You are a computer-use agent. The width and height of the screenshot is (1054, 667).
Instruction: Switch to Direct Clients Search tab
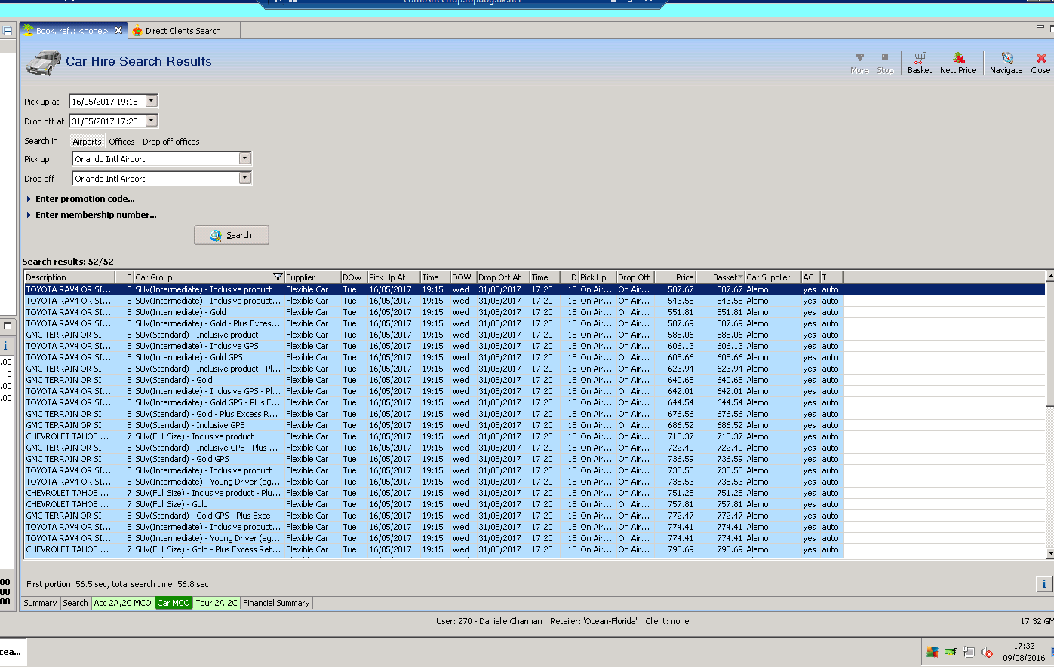click(183, 31)
